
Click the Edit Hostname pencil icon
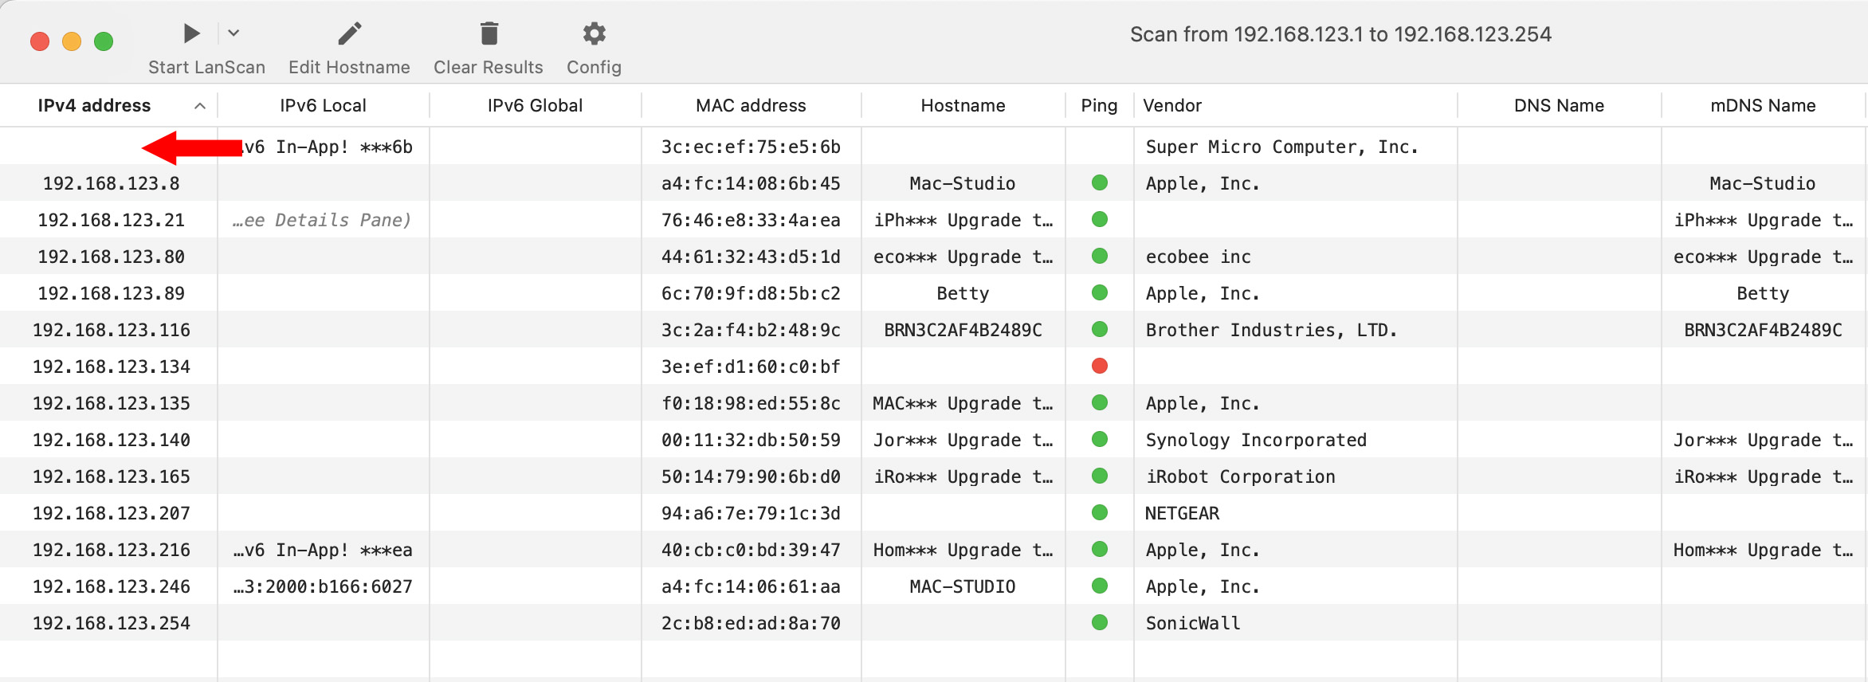(349, 33)
